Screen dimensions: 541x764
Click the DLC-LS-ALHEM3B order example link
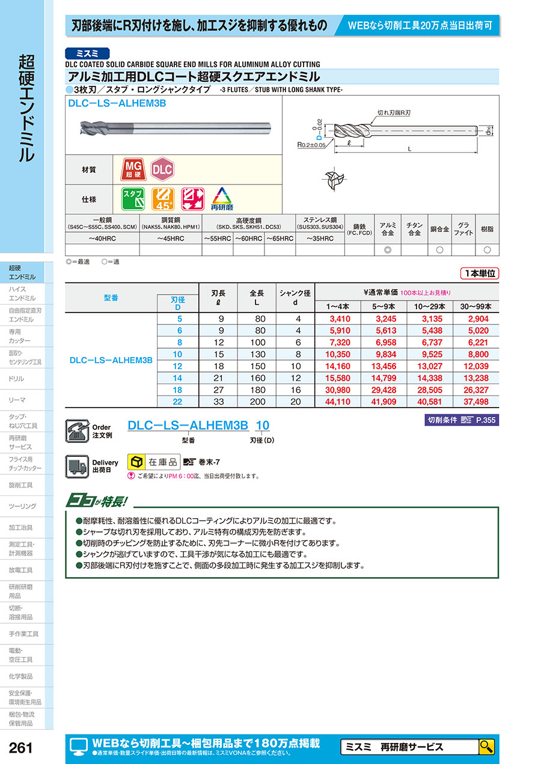188,426
